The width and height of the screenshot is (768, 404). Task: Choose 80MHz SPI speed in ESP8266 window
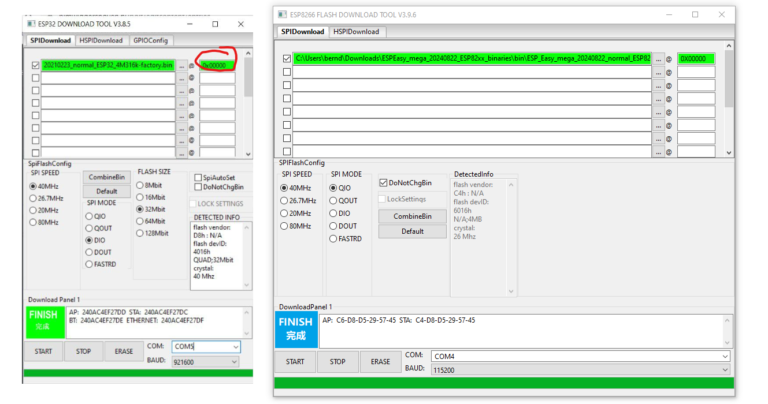pos(284,226)
